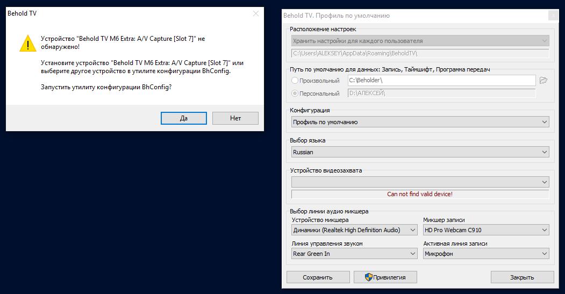The image size is (565, 294).
Task: Click the Привилегия shield button
Action: pos(384,277)
